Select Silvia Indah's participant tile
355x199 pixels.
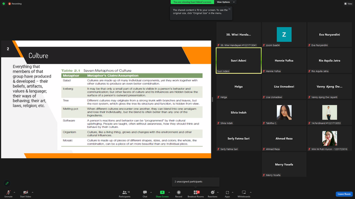tap(239, 112)
